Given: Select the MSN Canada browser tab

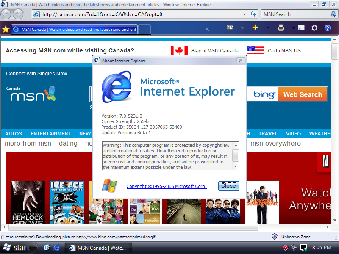Looking at the screenshot, I should coord(75,29).
